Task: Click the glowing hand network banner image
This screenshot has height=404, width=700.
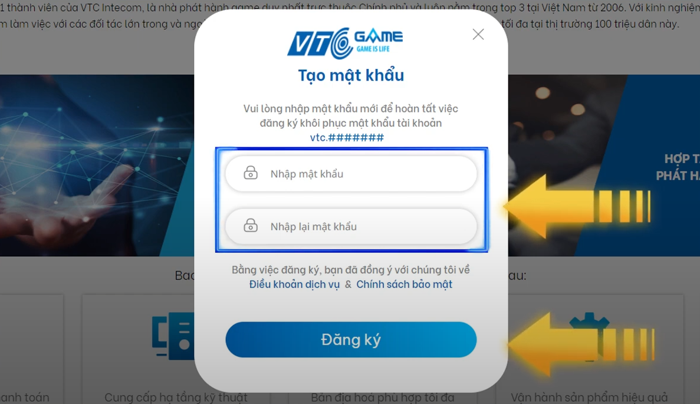Action: tap(97, 165)
